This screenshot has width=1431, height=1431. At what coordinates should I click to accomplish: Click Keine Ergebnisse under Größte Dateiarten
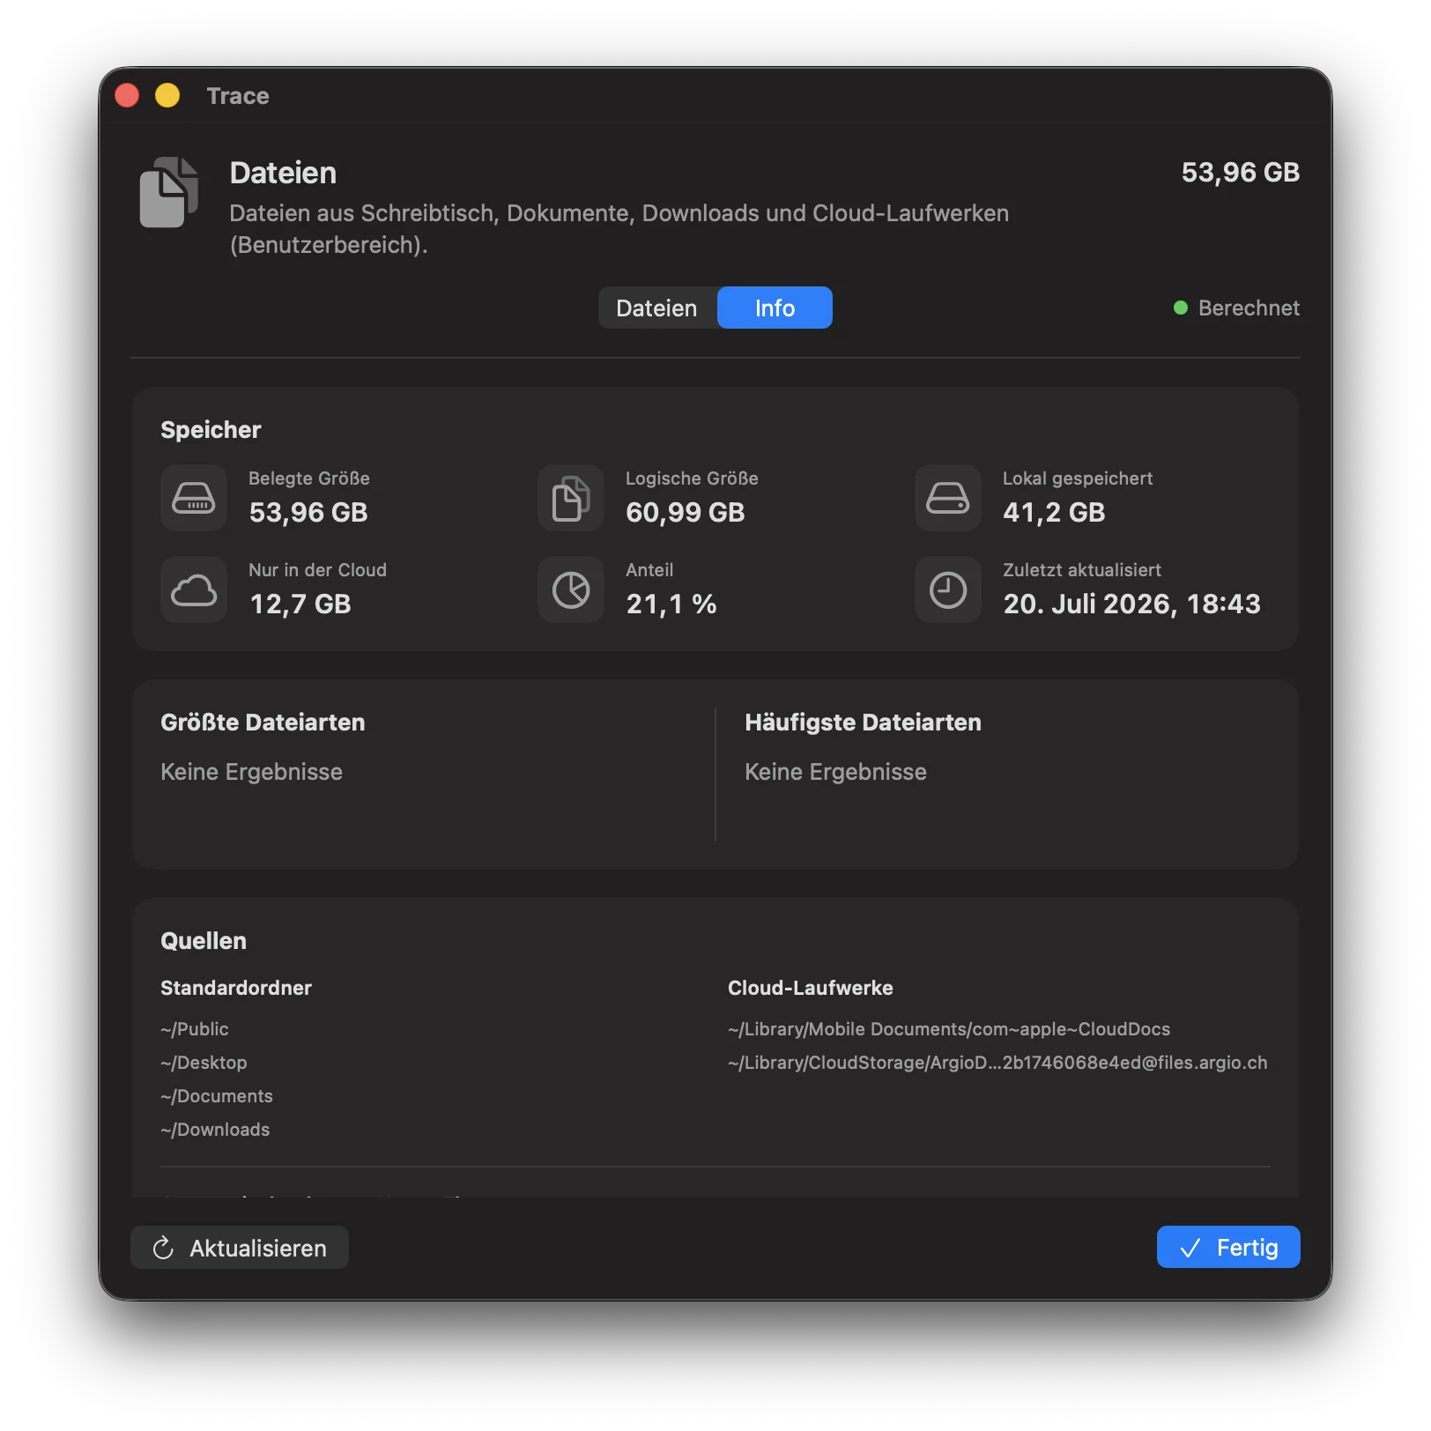point(251,772)
